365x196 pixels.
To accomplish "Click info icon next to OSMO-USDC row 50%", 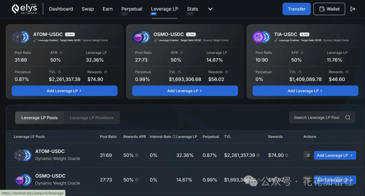I will point(137,180).
